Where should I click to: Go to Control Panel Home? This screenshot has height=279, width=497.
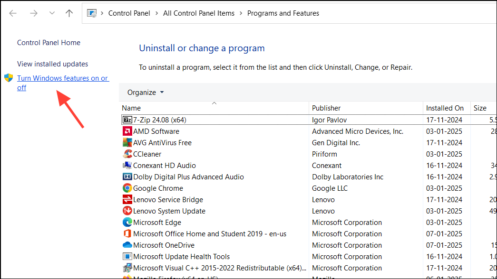pyautogui.click(x=49, y=42)
